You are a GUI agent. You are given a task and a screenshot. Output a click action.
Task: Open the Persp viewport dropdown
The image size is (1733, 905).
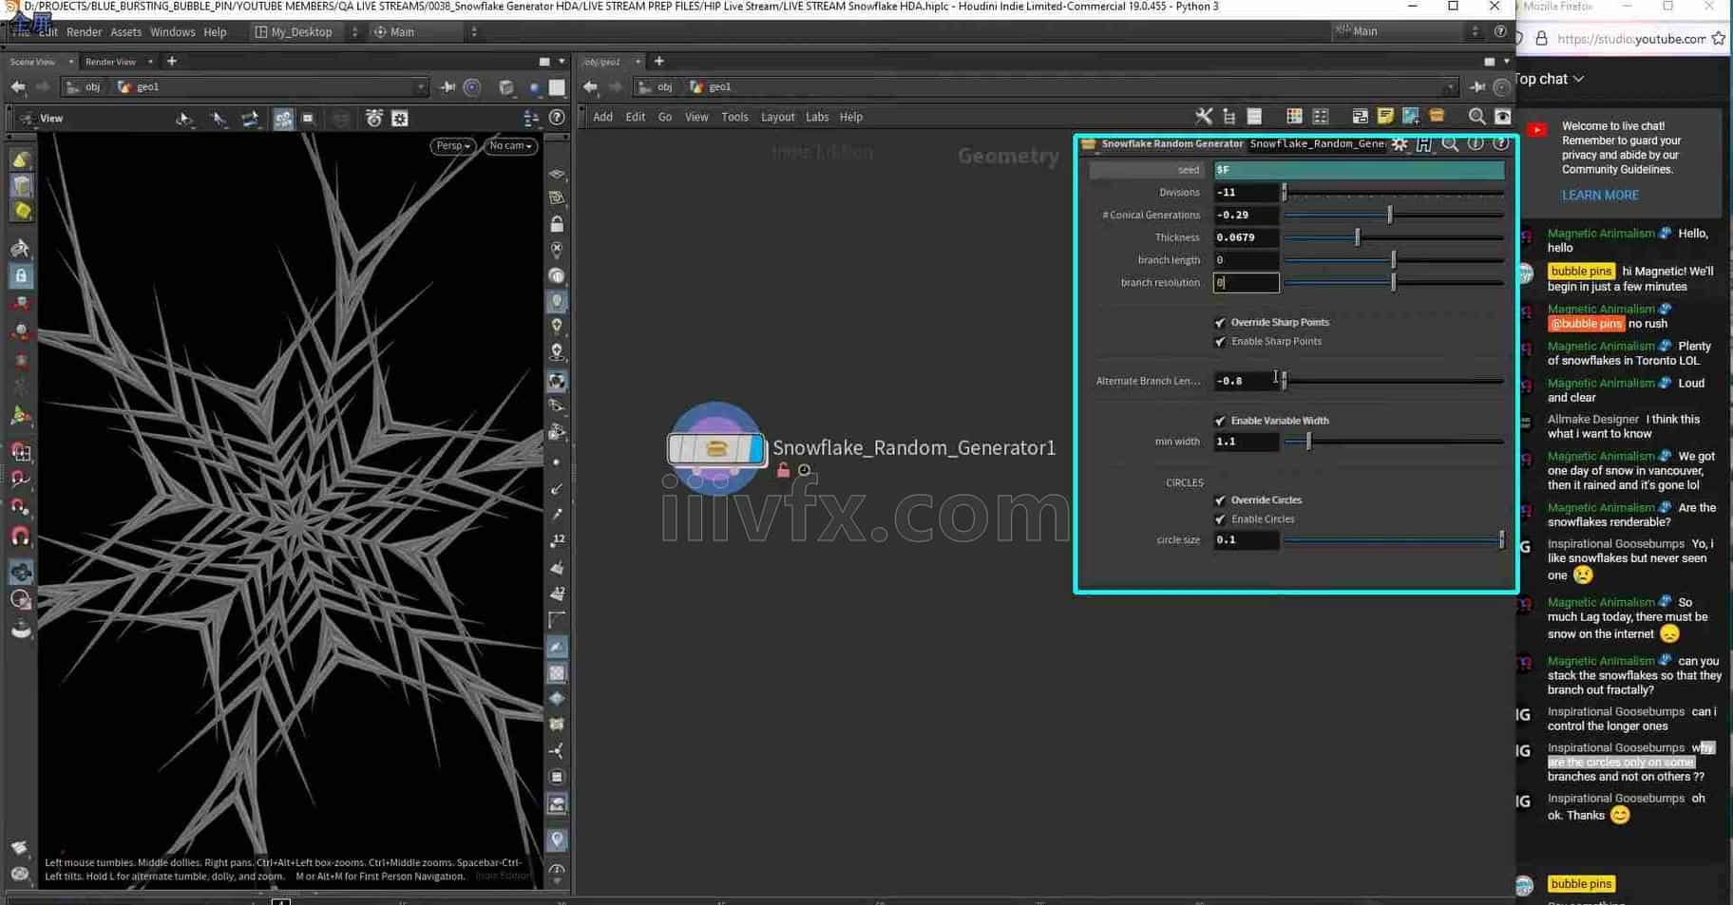[x=452, y=146]
